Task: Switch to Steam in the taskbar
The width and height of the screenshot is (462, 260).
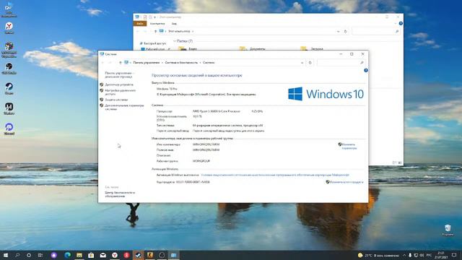Action: point(138,255)
